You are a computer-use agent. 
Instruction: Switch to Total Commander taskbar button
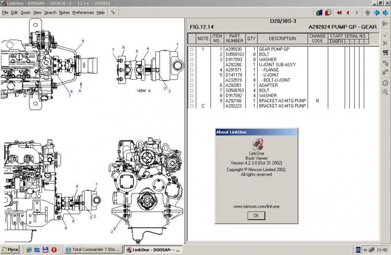[93, 250]
